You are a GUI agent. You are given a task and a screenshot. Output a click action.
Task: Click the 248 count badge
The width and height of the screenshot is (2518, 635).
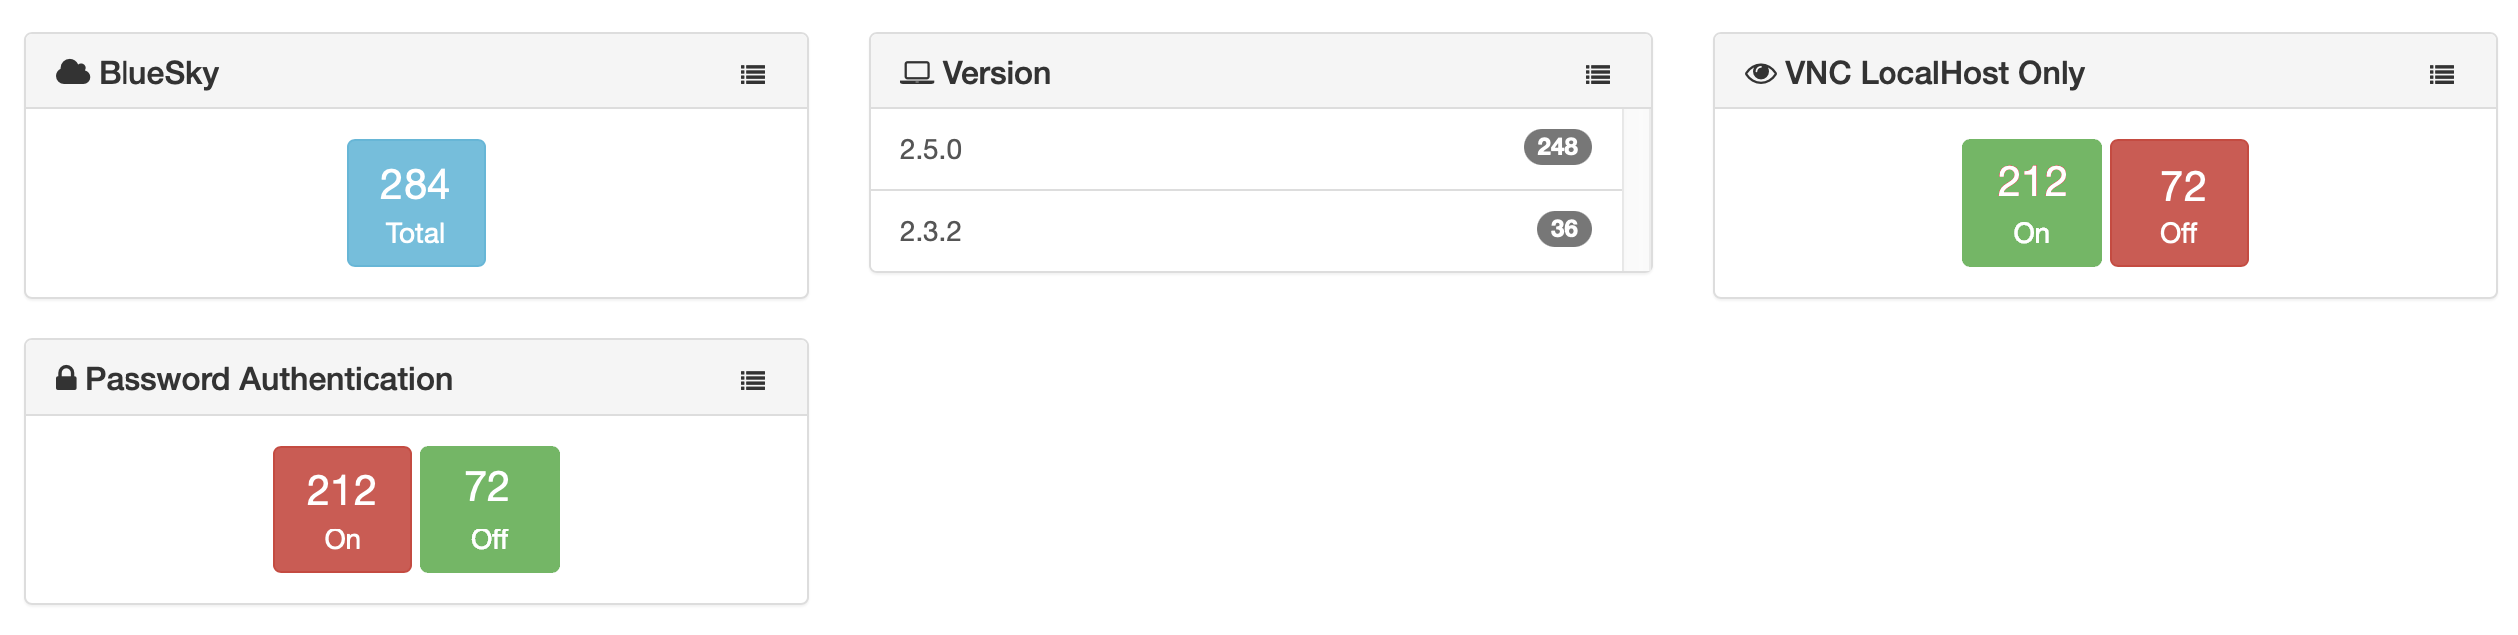[x=1557, y=147]
